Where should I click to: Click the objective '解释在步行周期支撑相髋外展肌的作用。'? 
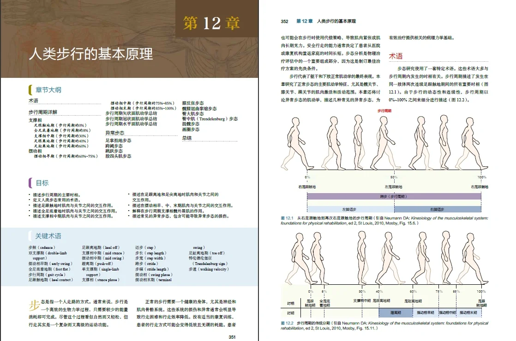point(168,211)
